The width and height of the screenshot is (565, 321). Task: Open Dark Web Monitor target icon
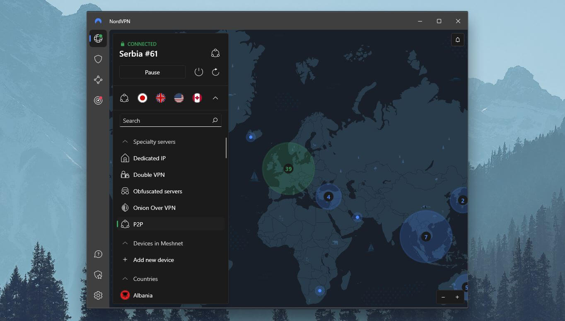pos(98,100)
